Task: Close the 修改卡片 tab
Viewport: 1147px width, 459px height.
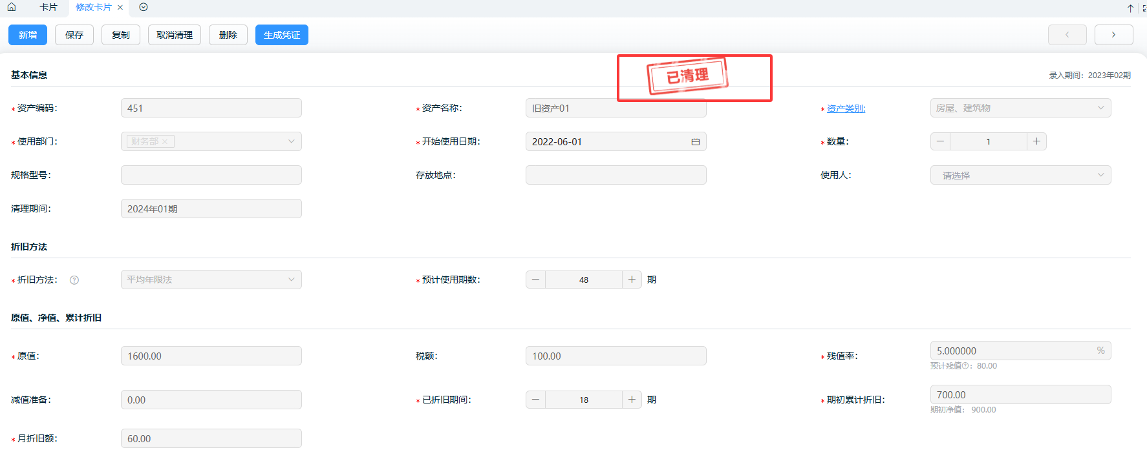Action: coord(120,8)
